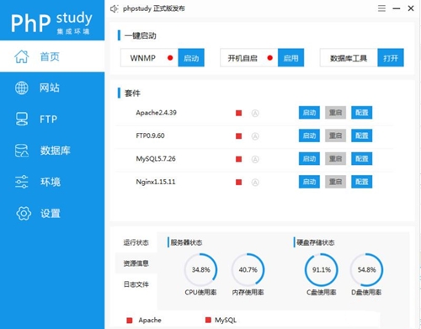Click the 网站 globe icon
421x329 pixels.
22,88
